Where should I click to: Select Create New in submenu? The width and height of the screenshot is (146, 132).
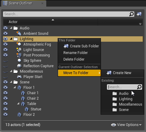point(122,73)
